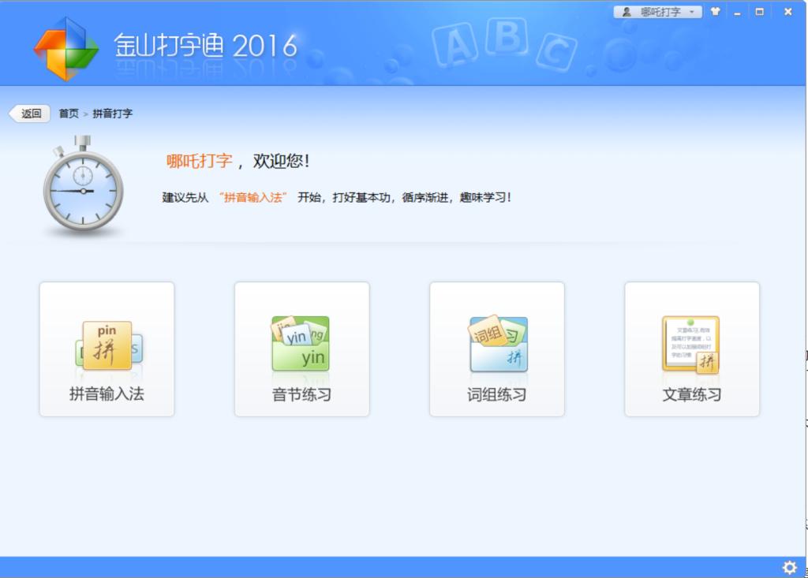Click the Kingsoft colorful logo icon

click(x=66, y=49)
